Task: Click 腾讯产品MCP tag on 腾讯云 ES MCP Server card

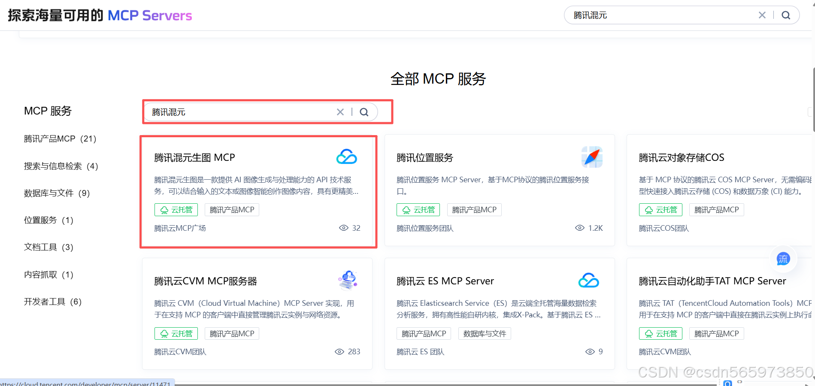Action: coord(424,334)
